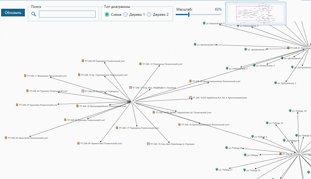Viewport: 311px width, 179px height.
Task: Select the ТП 206-03 Августовка node icon
Action: [6, 138]
